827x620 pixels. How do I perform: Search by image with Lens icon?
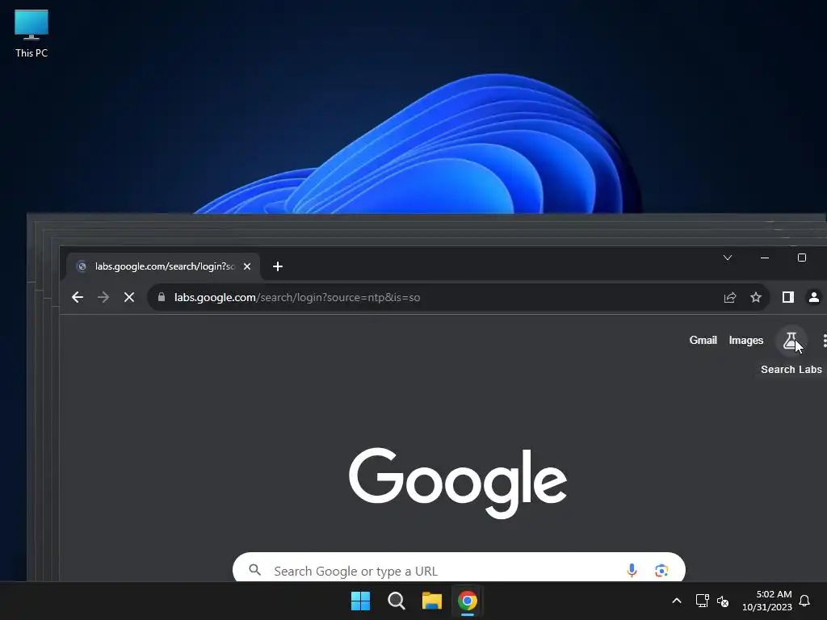pos(661,570)
